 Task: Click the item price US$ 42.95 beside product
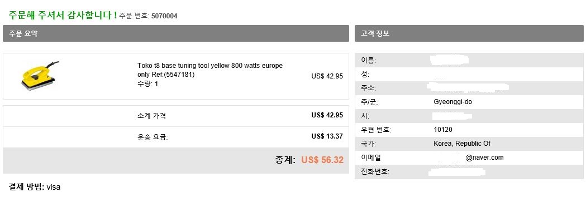[327, 76]
